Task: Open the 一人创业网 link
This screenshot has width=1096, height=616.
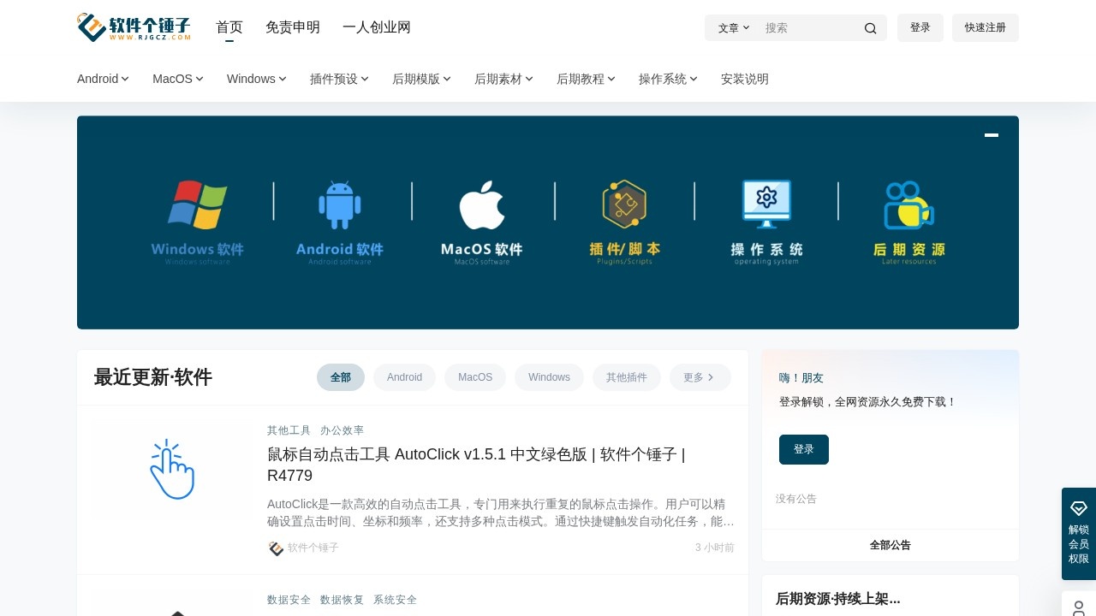Action: (x=377, y=27)
